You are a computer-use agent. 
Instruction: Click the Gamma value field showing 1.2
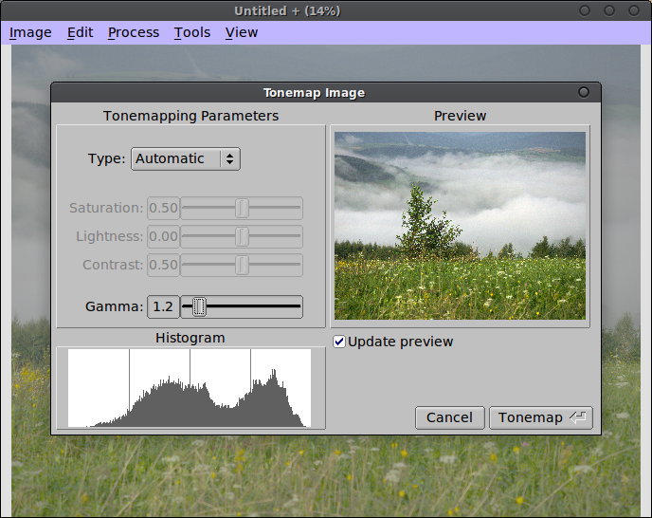pyautogui.click(x=163, y=306)
